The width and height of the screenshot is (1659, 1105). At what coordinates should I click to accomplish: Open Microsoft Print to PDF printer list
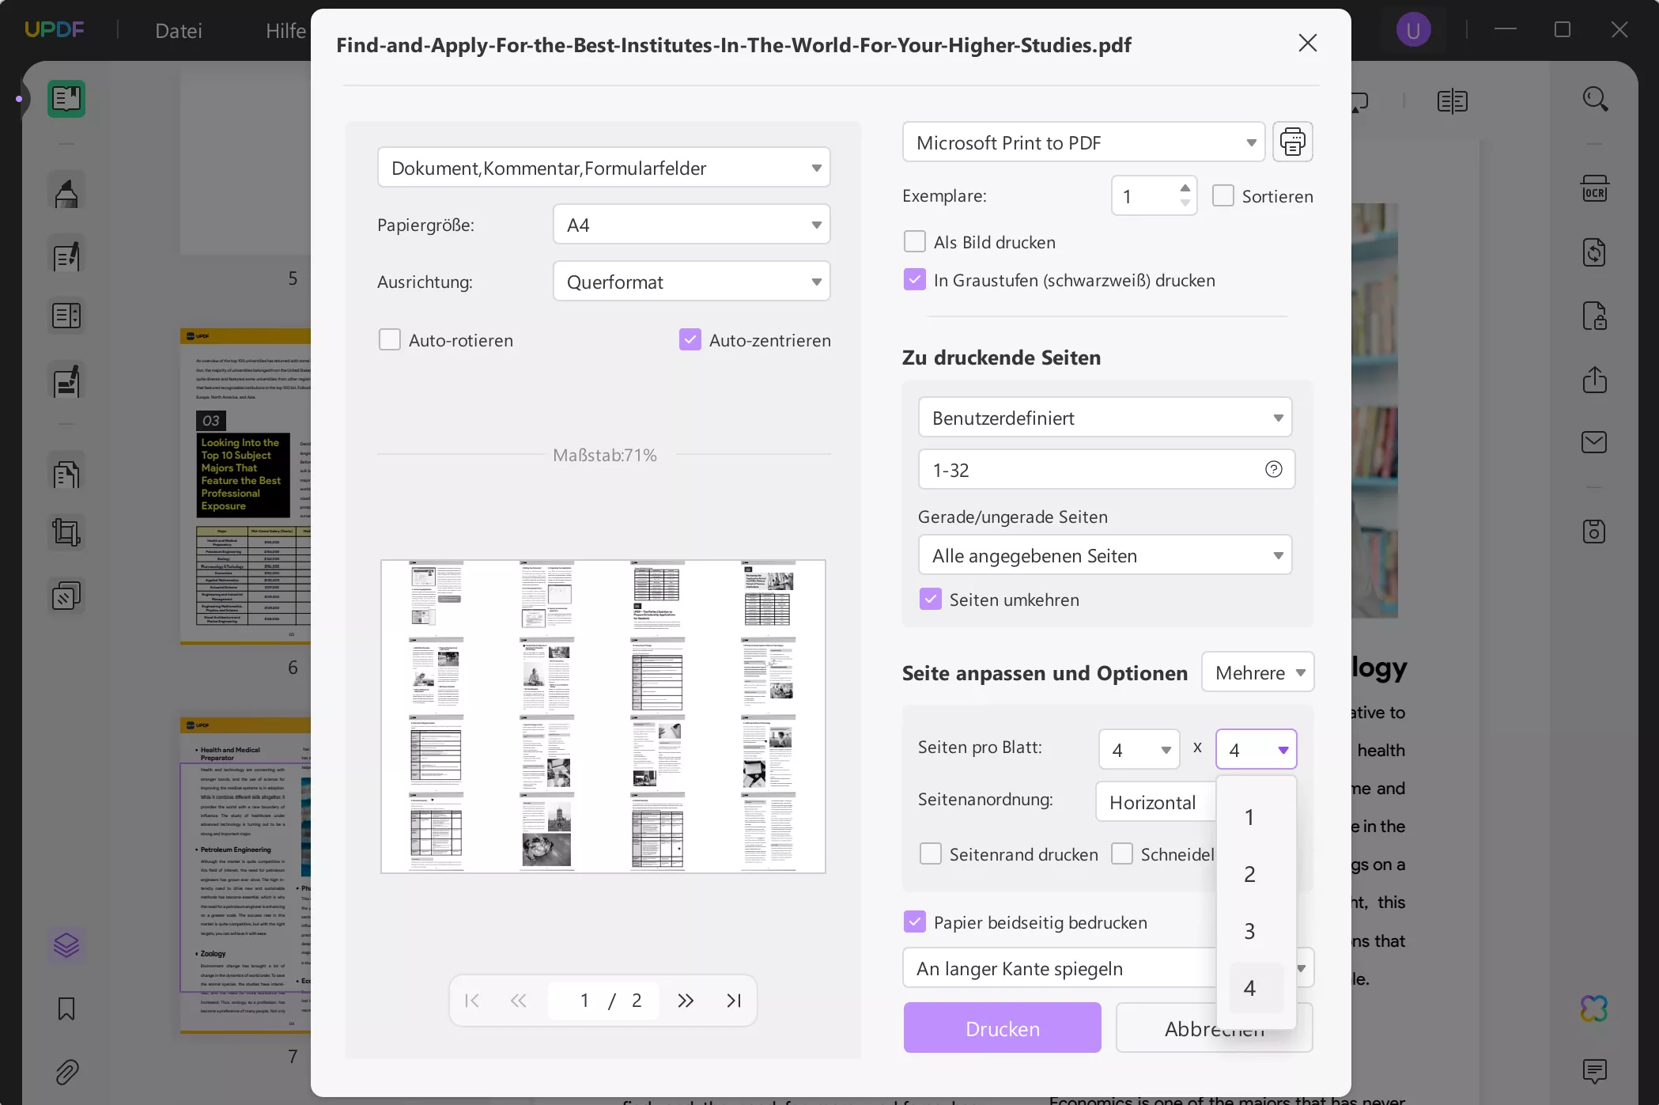[1083, 143]
